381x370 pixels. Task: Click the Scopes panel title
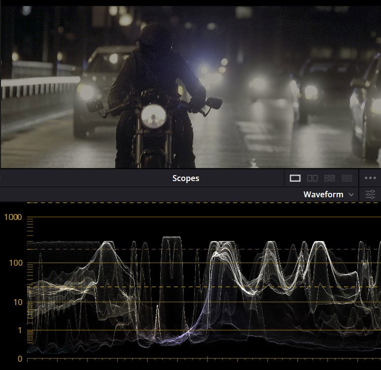186,178
